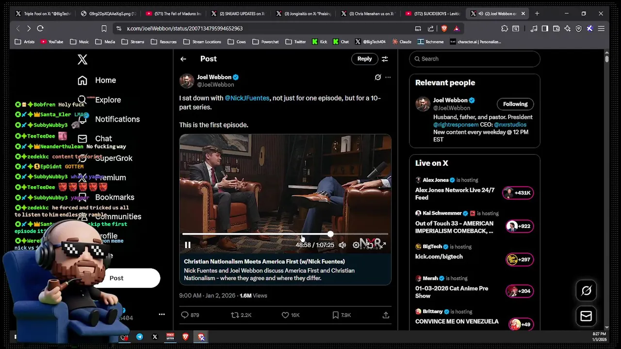621x349 pixels.
Task: Click the X logo in sidebar
Action: 82,59
